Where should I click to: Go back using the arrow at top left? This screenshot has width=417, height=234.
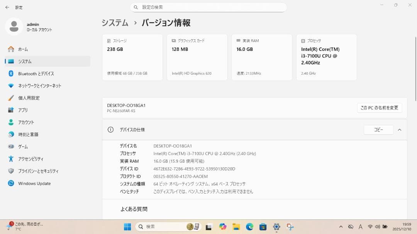[x=6, y=7]
